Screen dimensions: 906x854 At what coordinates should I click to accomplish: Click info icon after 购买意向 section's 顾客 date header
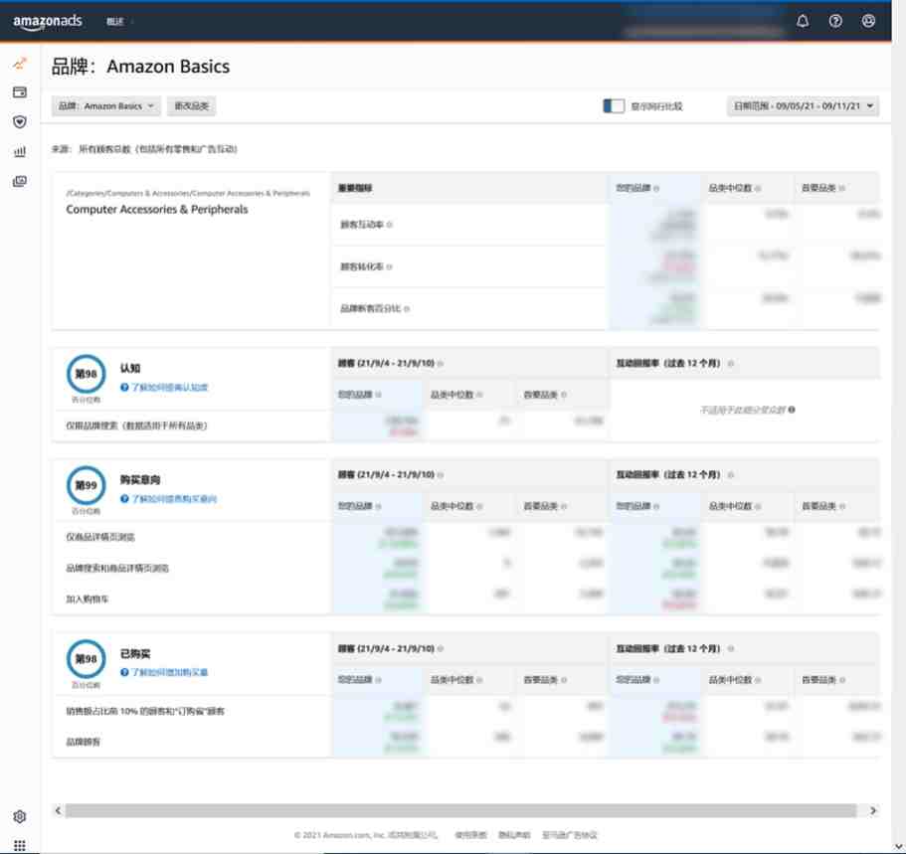point(441,475)
